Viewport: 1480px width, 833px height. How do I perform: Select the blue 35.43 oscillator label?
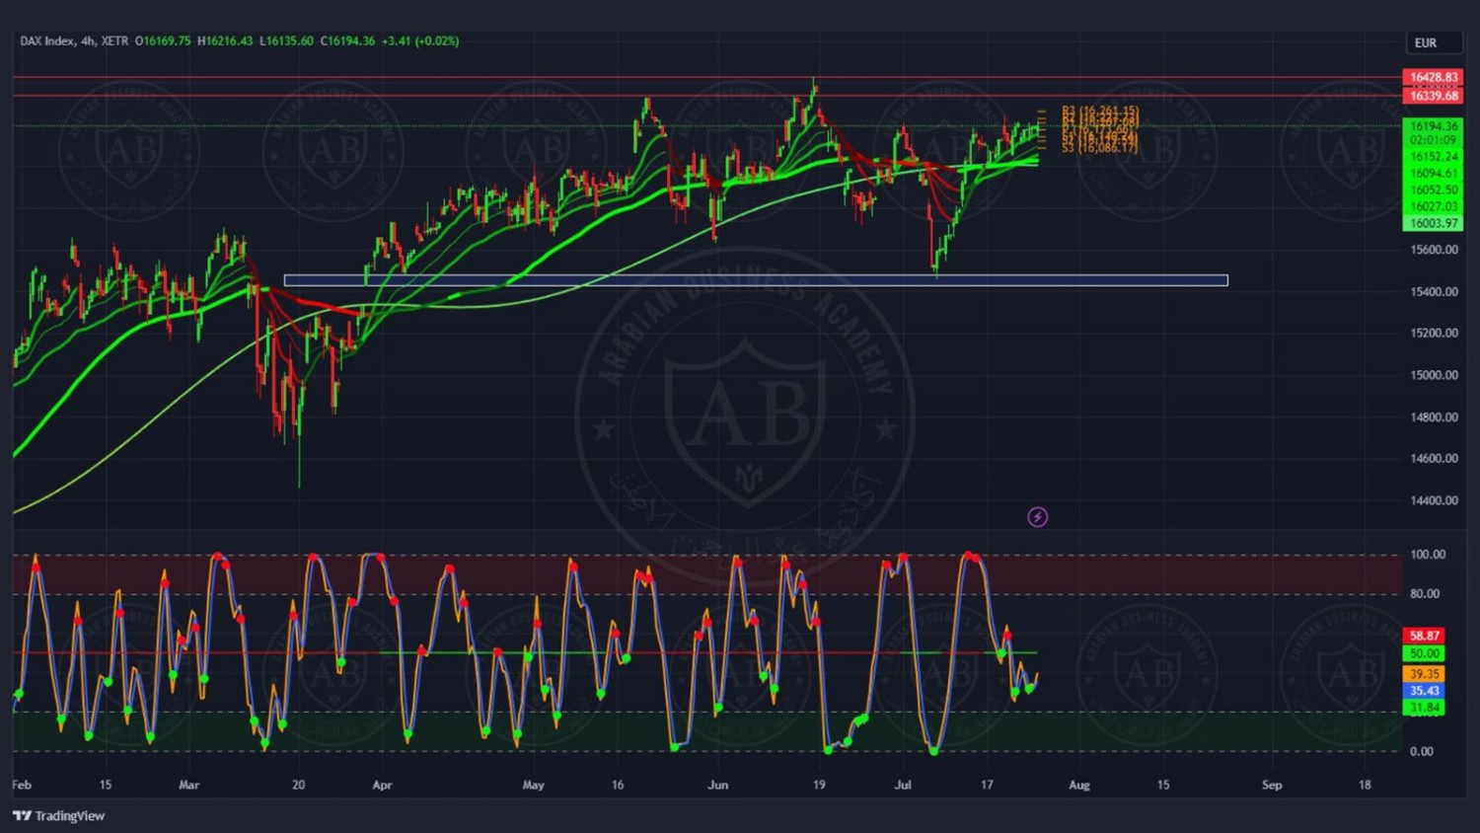[x=1424, y=691]
